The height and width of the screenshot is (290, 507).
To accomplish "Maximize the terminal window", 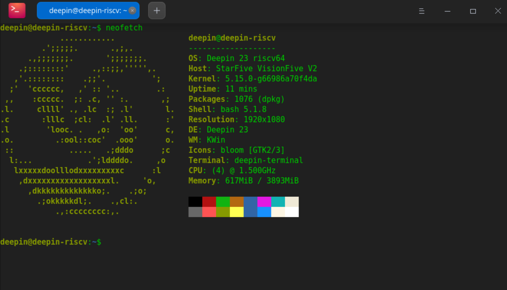I will click(473, 11).
